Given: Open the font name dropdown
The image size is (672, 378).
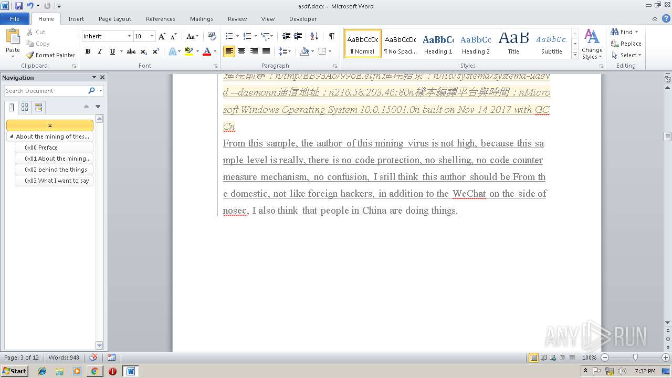Looking at the screenshot, I should point(129,36).
